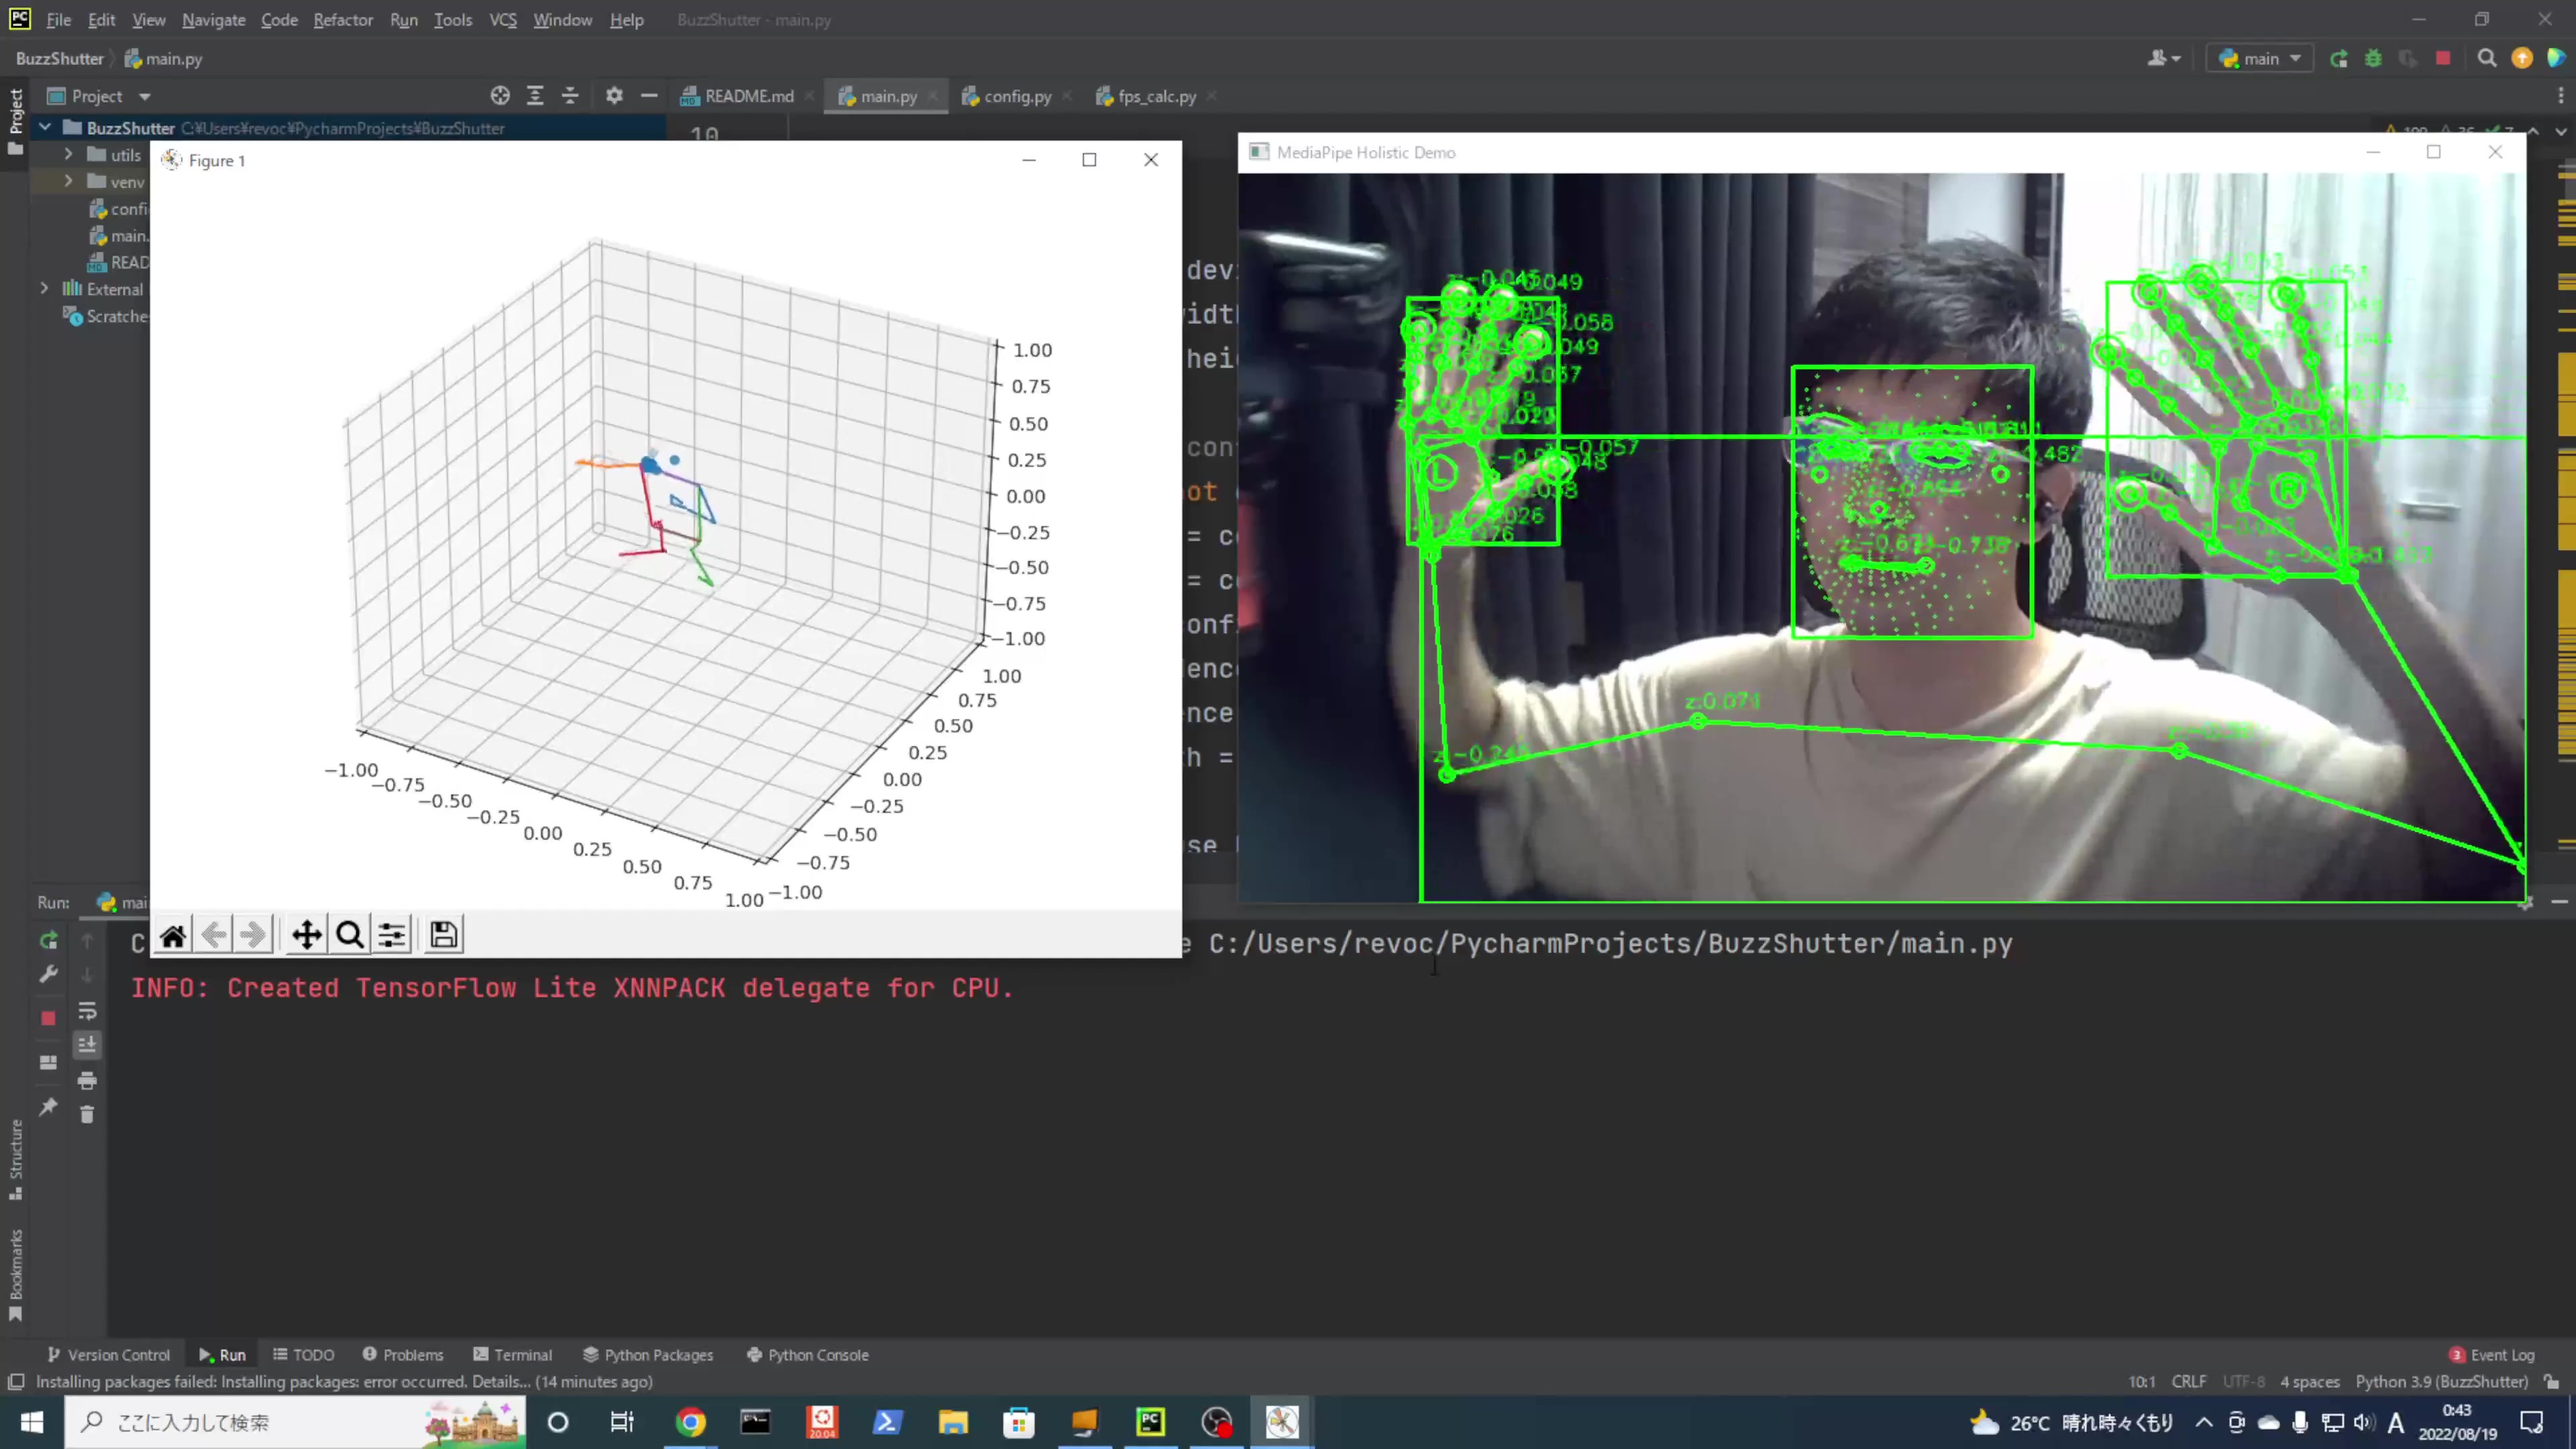The height and width of the screenshot is (1449, 2576).
Task: Click the Python 3.9 (BuzzShutter) interpreter status
Action: point(2441,1382)
